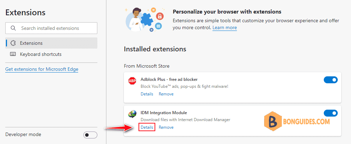The image size is (351, 144).
Task: Remove the Adblock Plus extension
Action: (166, 94)
